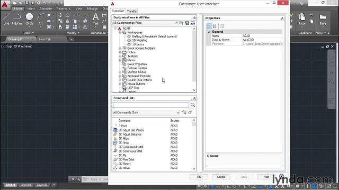Use the Mirror tool
The image size is (339, 190).
tap(67, 21)
